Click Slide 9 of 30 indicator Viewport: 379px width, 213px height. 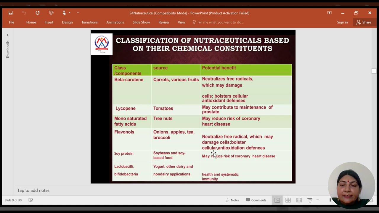tap(13, 200)
